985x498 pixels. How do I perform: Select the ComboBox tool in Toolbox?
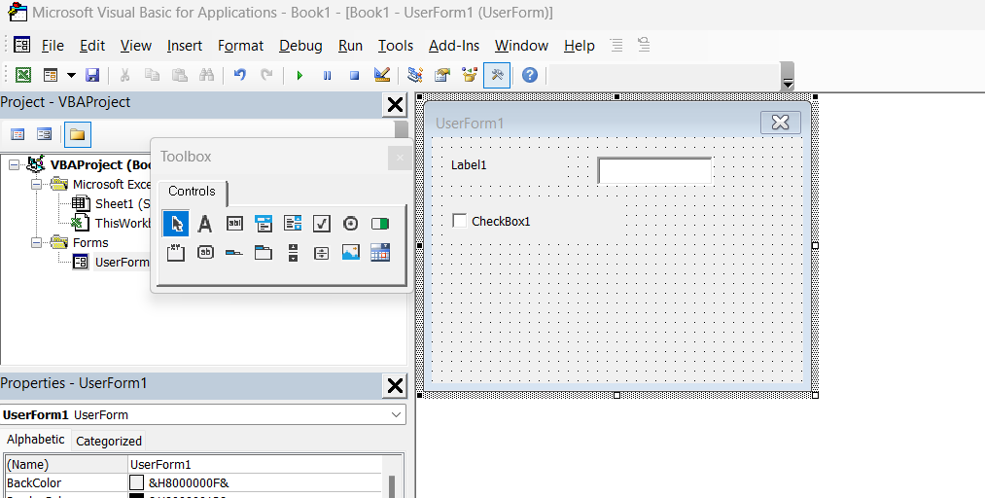[x=264, y=224]
